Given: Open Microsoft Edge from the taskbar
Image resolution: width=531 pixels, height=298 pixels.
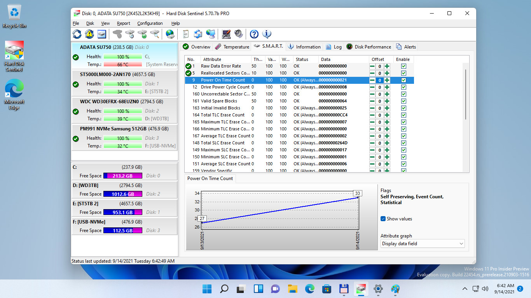Looking at the screenshot, I should [x=310, y=289].
